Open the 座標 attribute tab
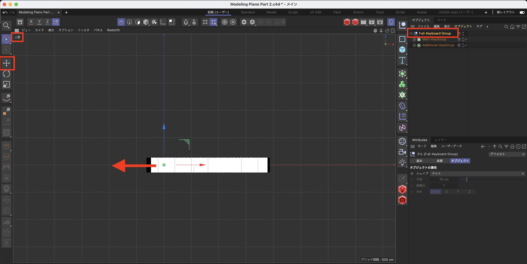This screenshot has width=527, height=264. (440, 161)
